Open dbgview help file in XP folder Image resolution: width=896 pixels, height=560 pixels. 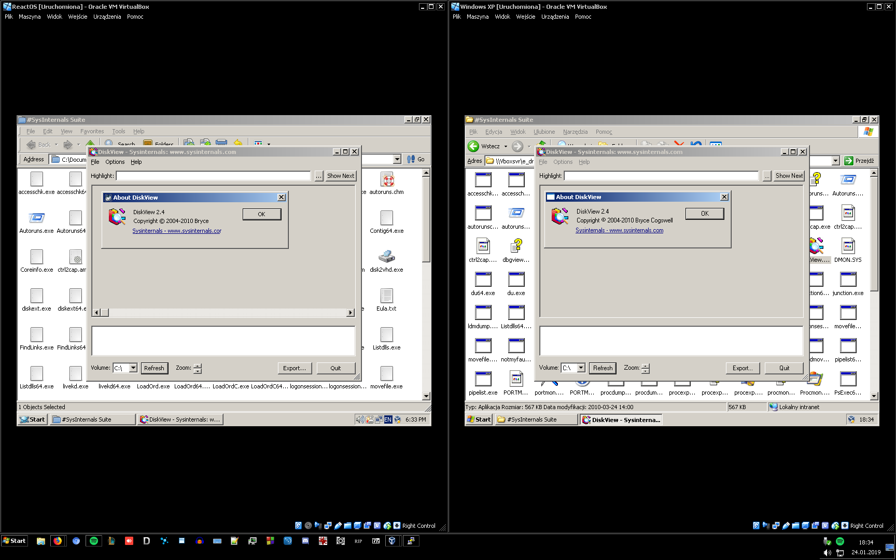(x=516, y=246)
